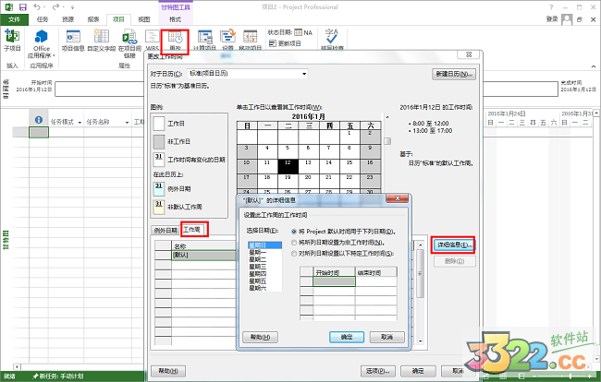Run the 拼写检查 spelling check icon

(332, 37)
